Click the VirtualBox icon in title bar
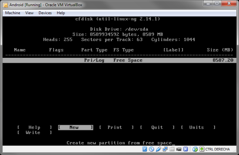239x155 pixels. tap(5, 5)
